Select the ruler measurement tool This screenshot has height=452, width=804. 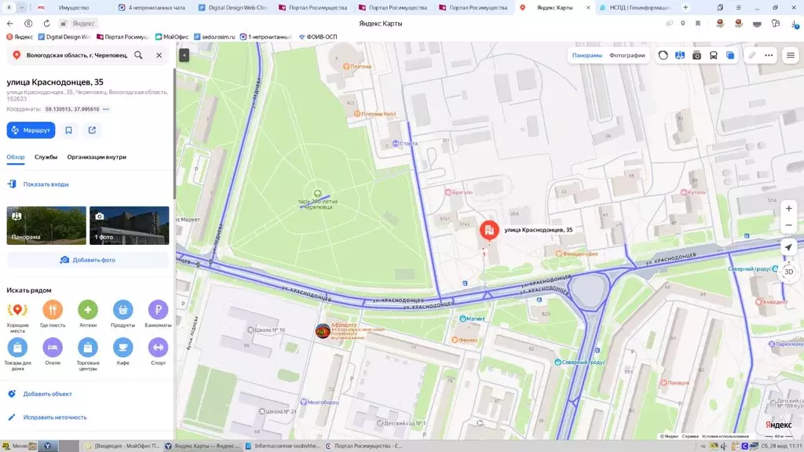[751, 56]
